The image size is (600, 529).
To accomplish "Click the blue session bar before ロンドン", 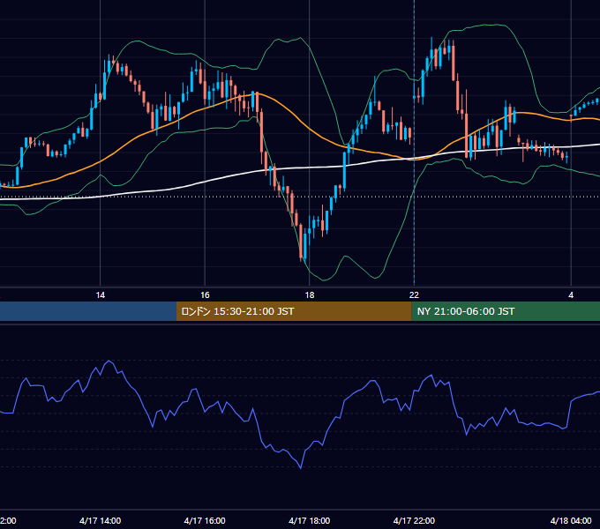I will (88, 311).
